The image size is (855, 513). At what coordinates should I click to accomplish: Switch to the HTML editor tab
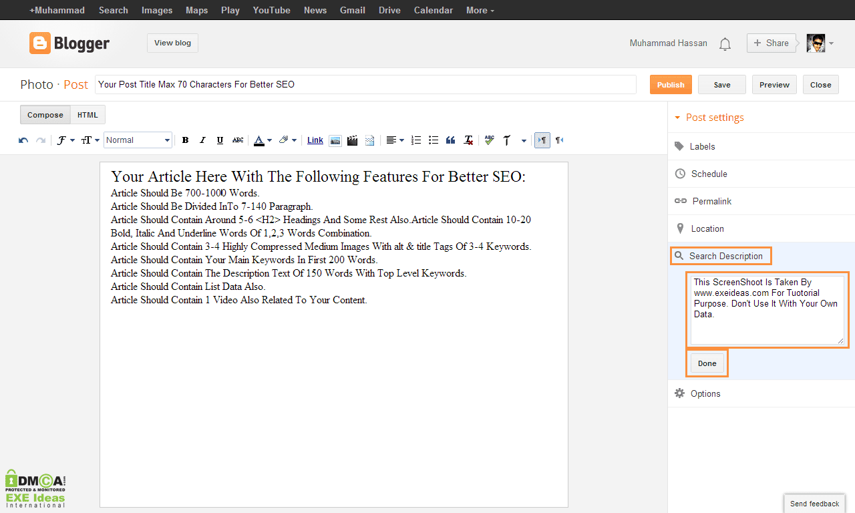[x=88, y=115]
